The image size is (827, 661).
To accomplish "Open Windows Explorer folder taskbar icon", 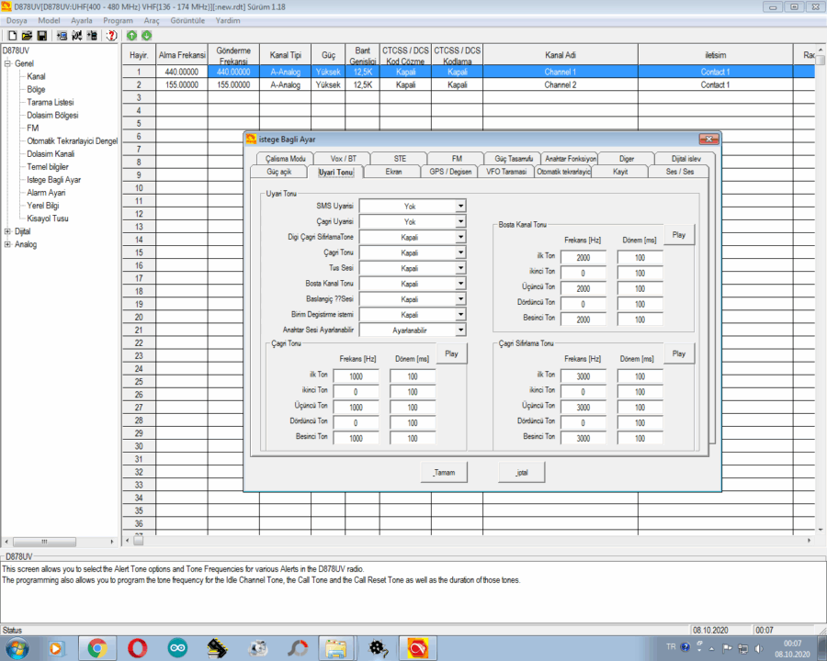I will click(336, 648).
